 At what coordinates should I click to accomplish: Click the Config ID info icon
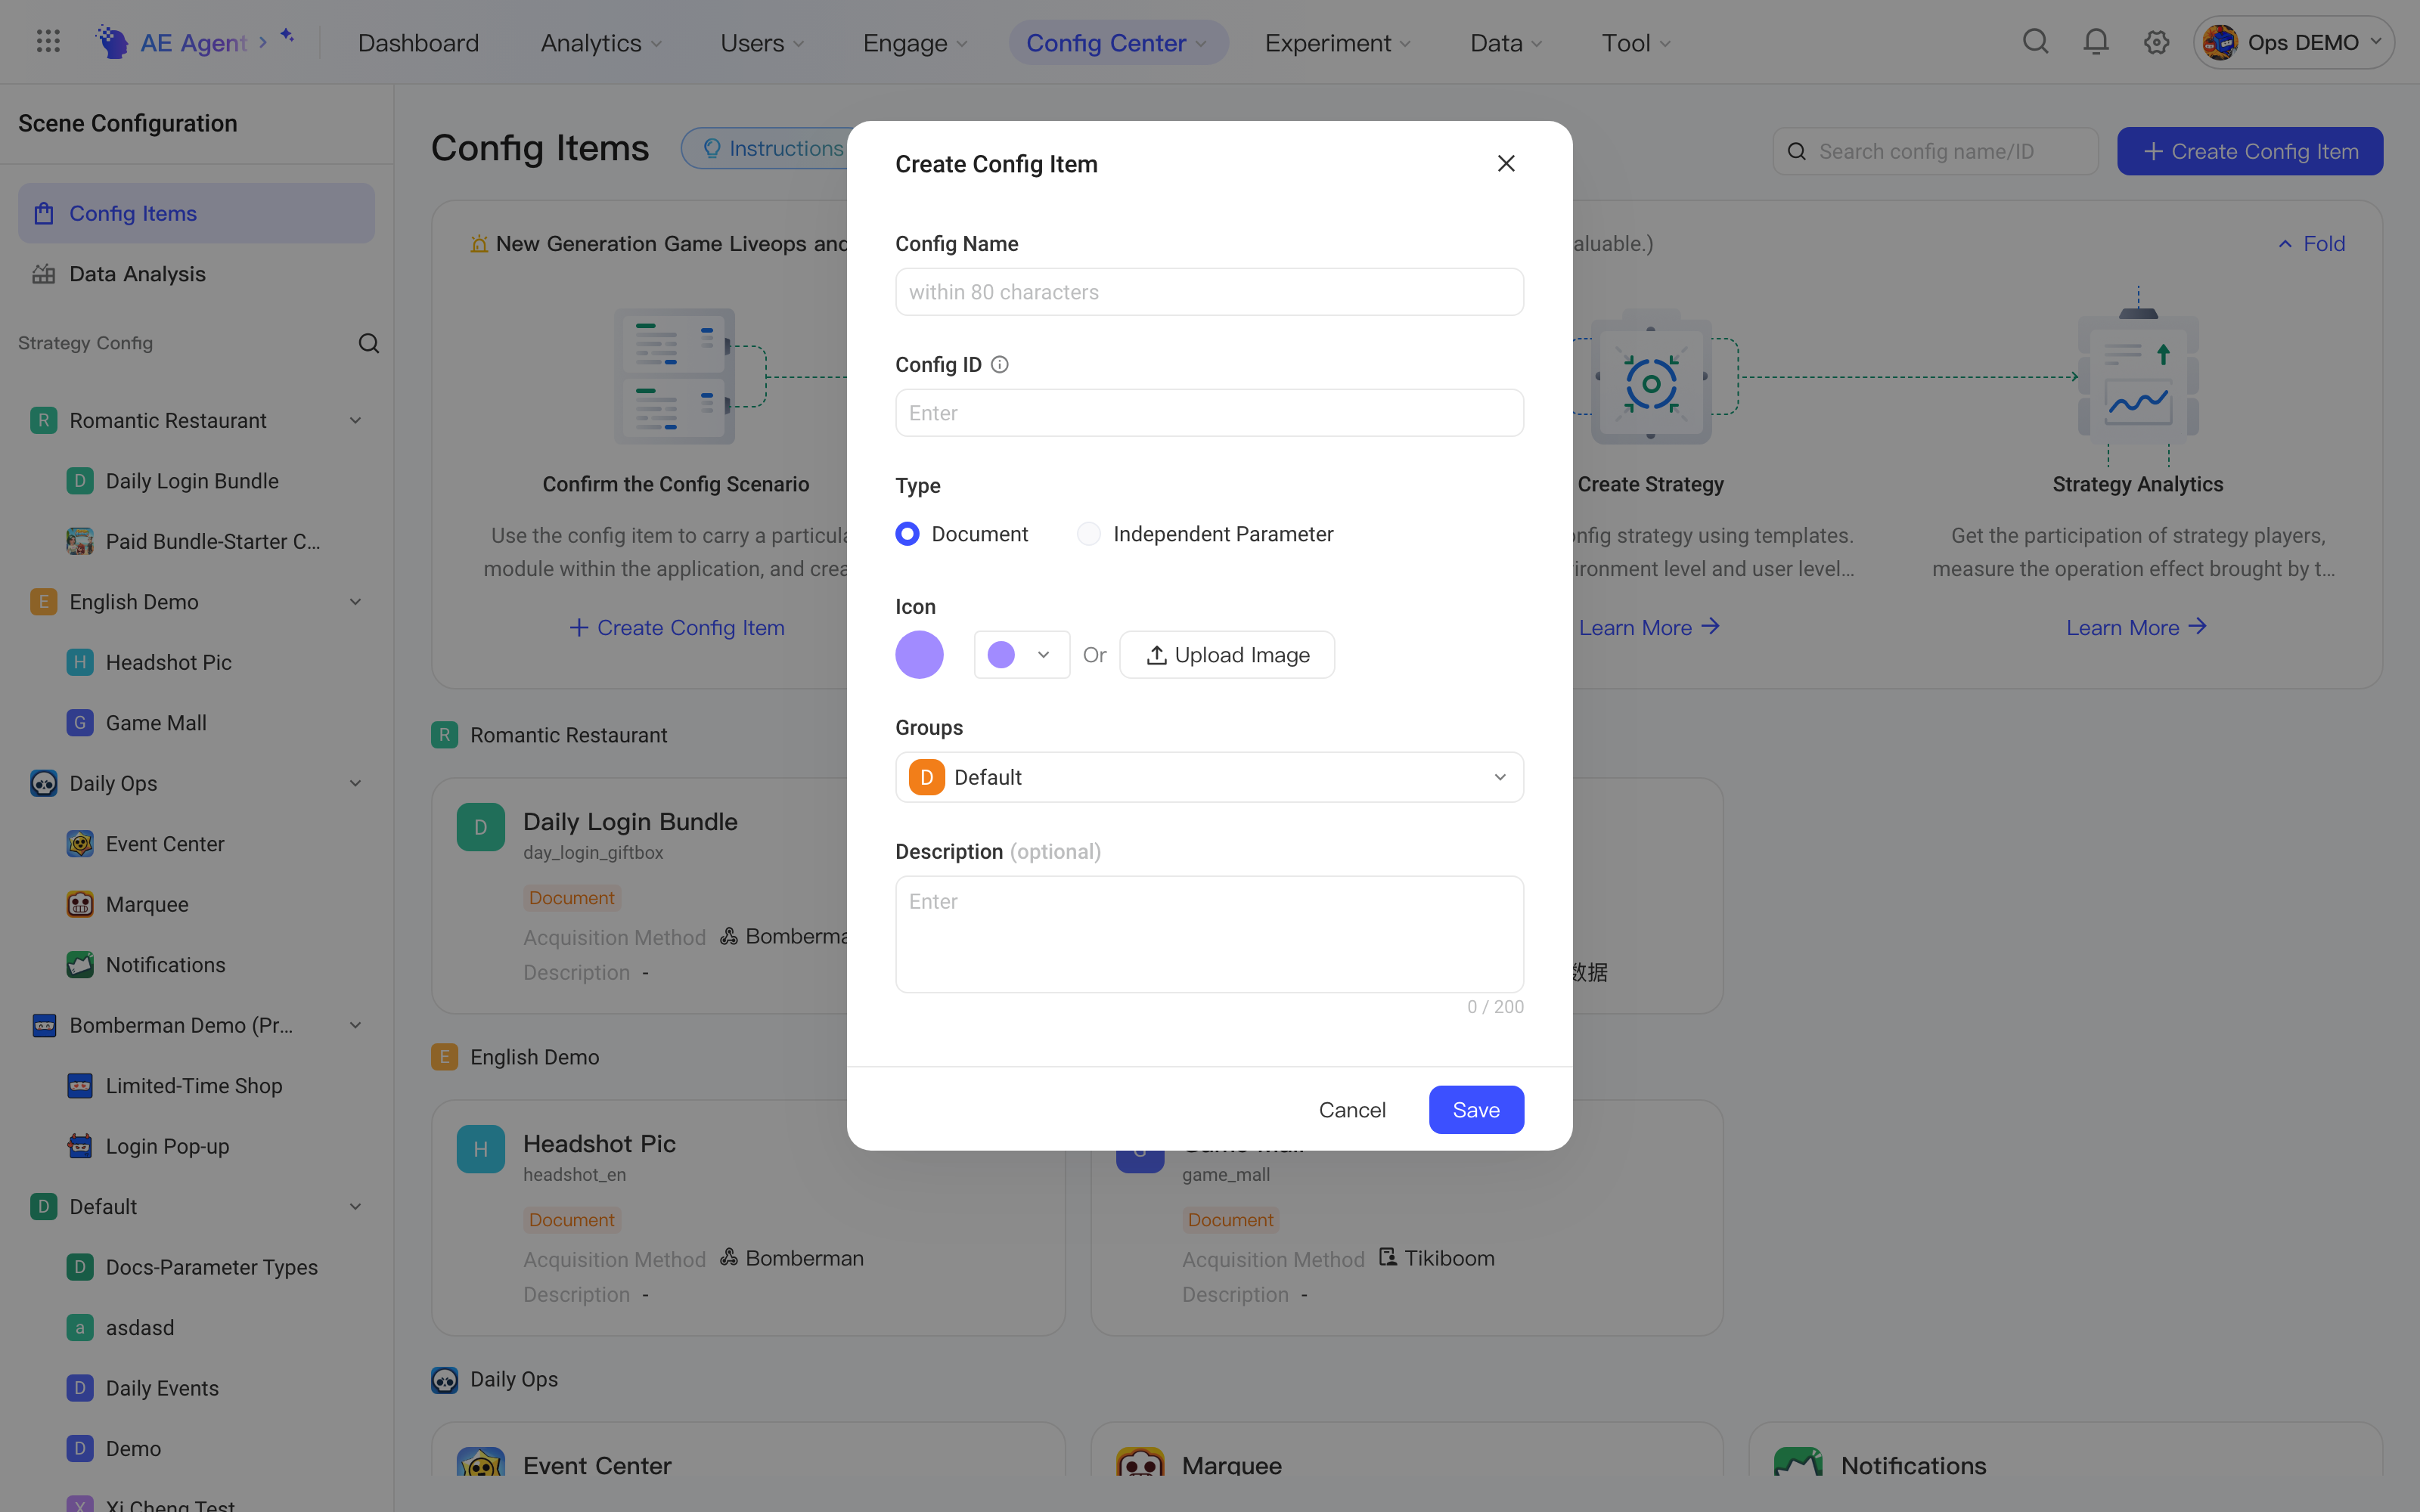pos(999,365)
